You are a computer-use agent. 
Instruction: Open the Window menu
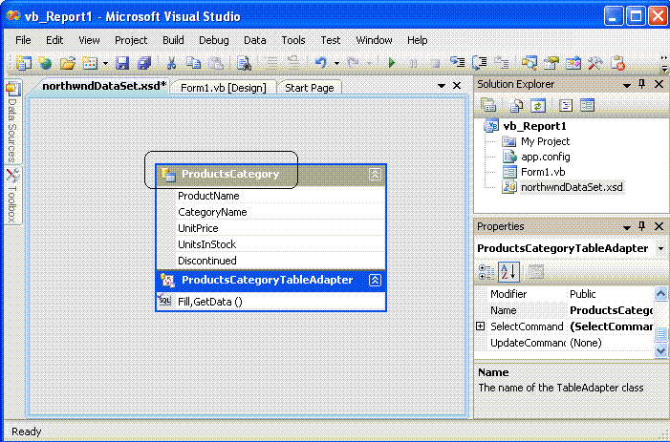click(374, 40)
